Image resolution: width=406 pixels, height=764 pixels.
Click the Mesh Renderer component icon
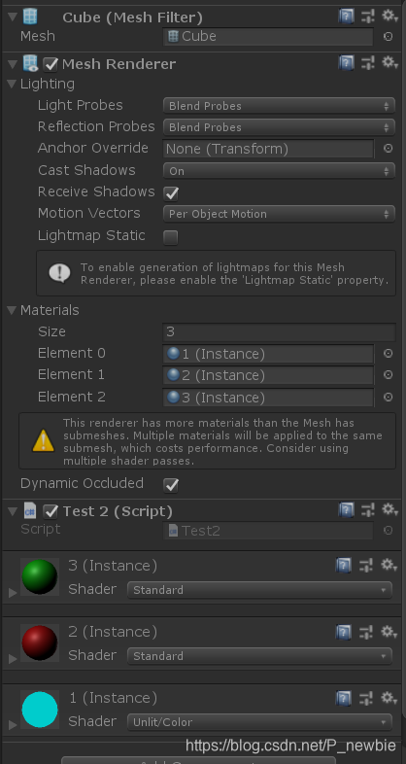30,63
